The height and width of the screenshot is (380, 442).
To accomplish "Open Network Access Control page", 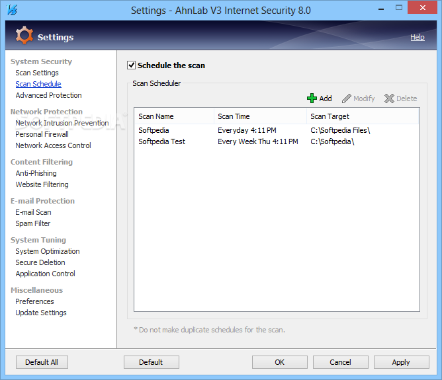I will pos(54,145).
